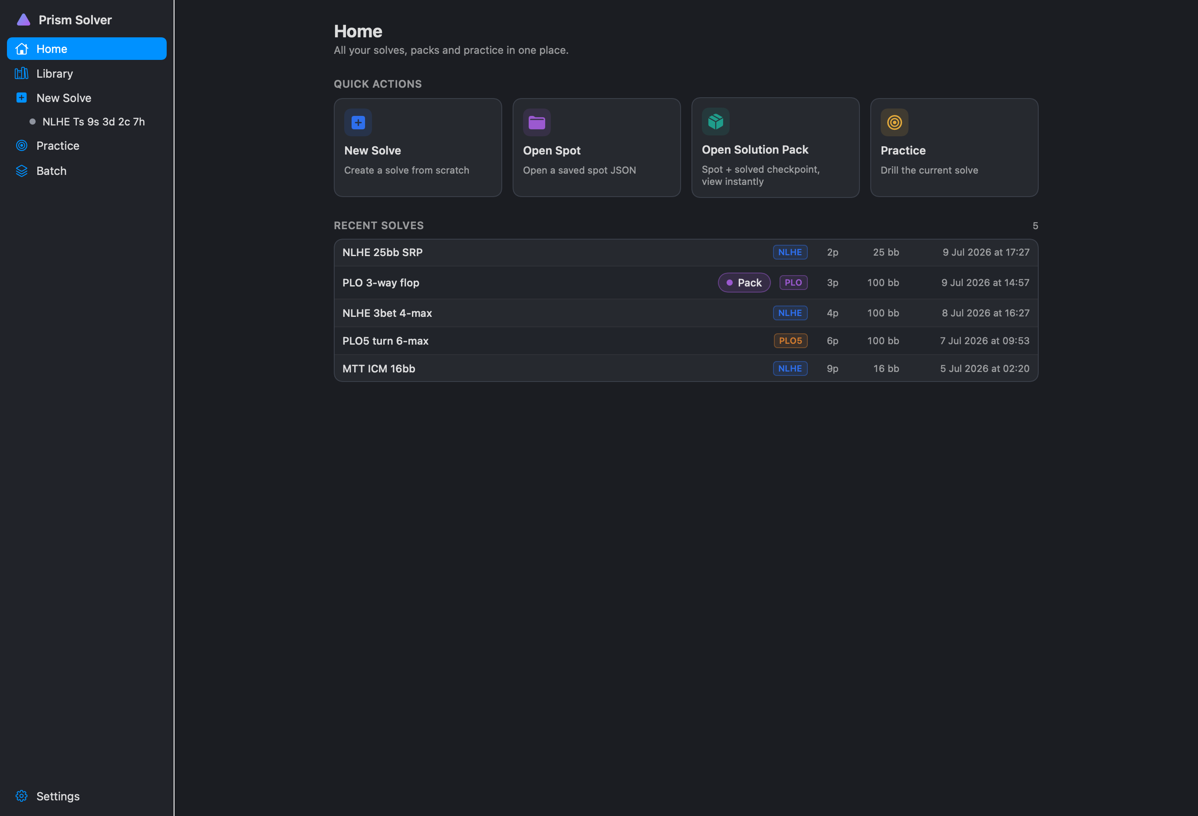Open the NLHE 25bb SRP recent solve
The height and width of the screenshot is (816, 1198).
coord(686,252)
